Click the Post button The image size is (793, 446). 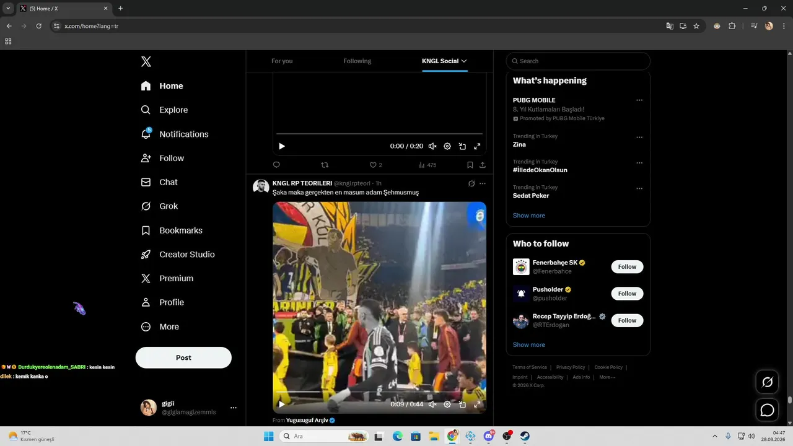(x=183, y=357)
